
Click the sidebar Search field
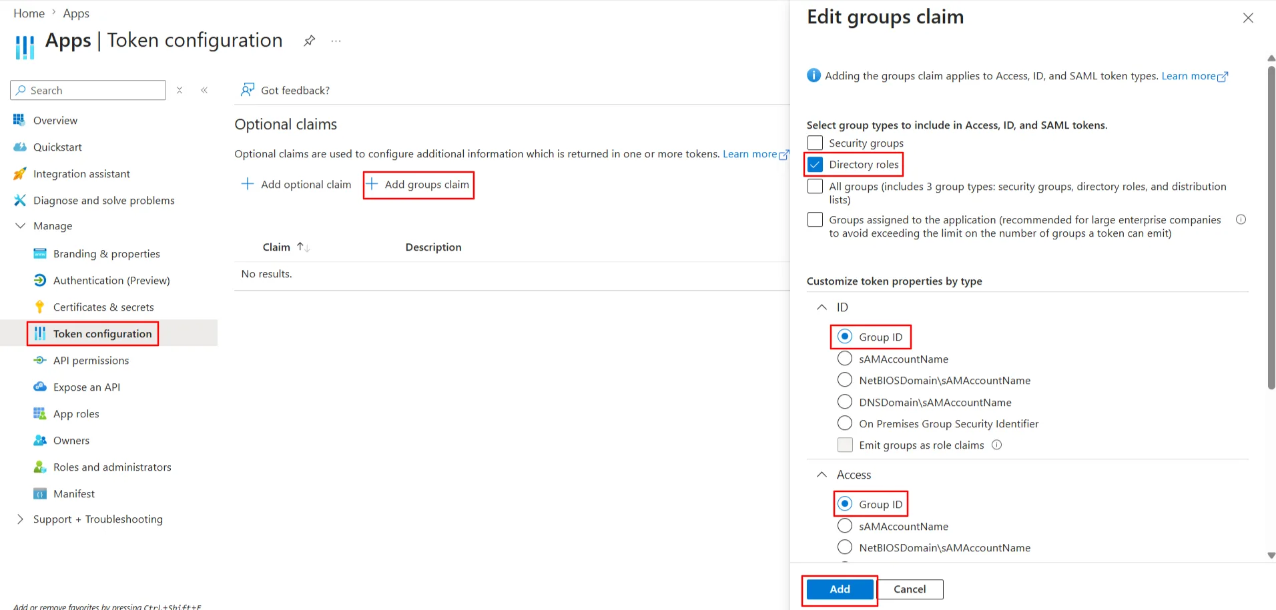[88, 90]
